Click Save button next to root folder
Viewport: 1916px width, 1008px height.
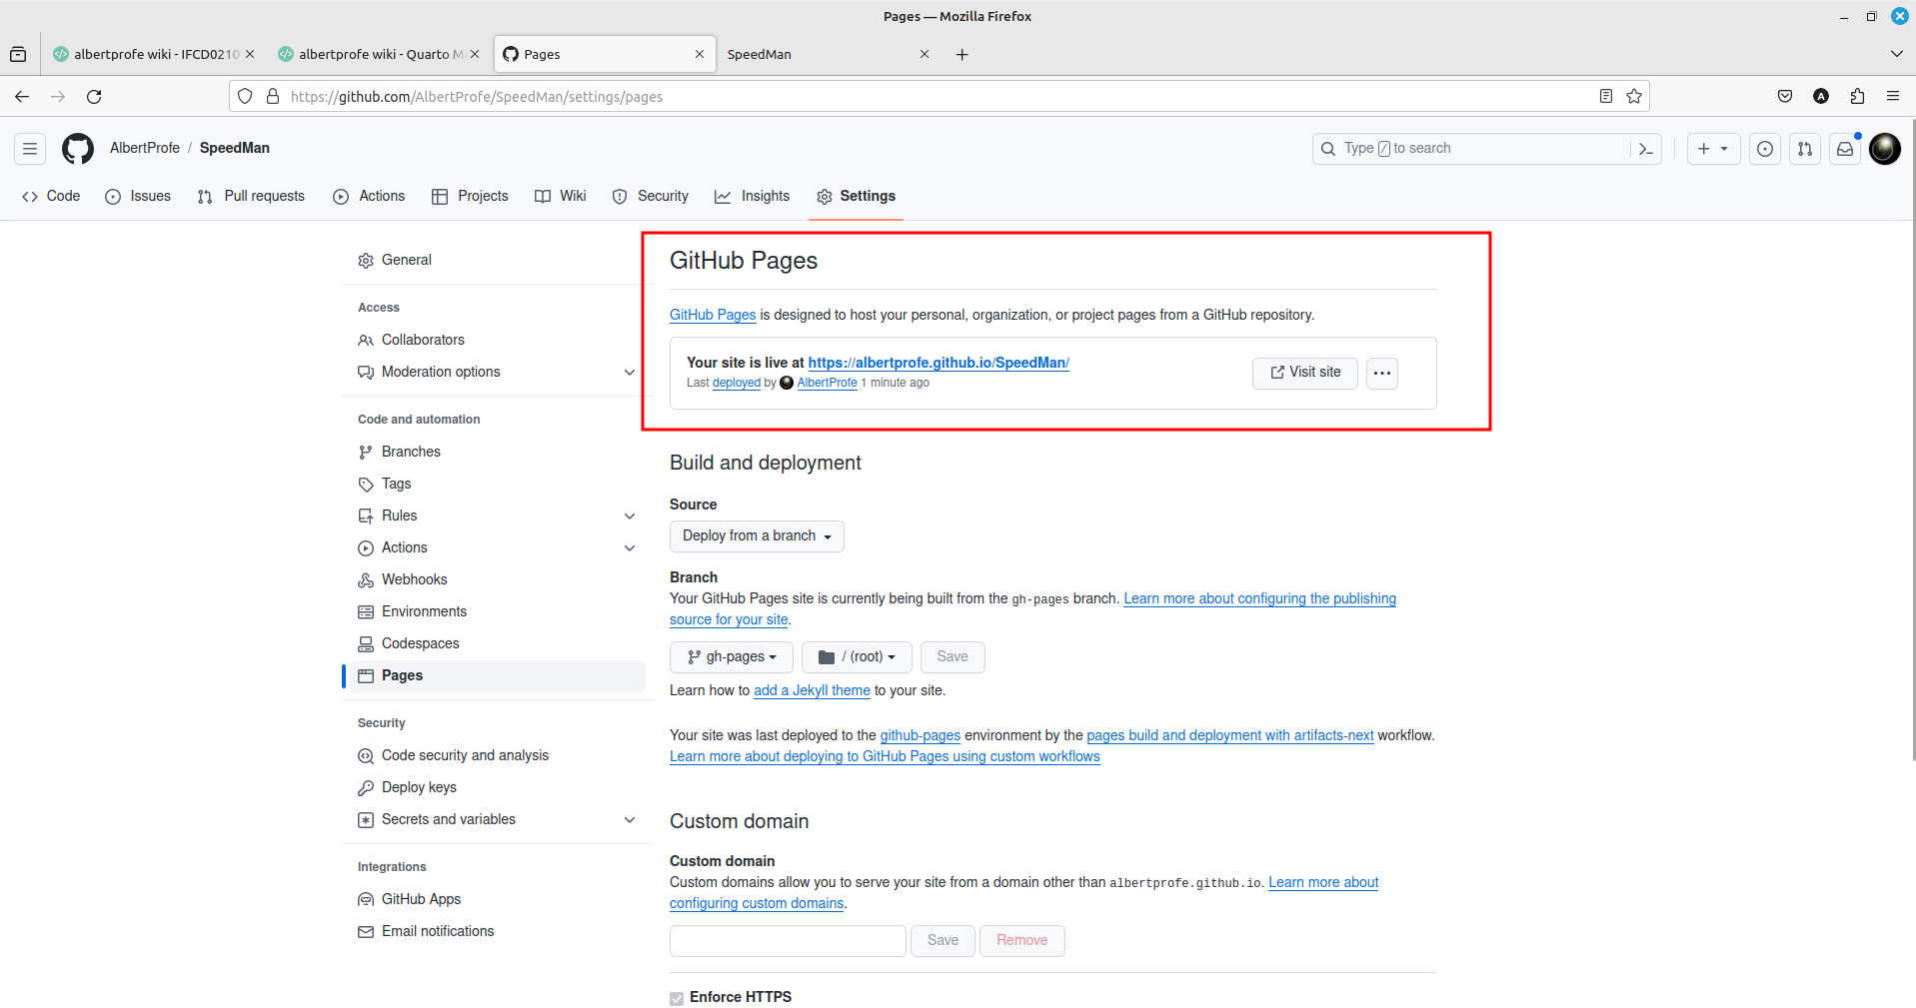(953, 657)
